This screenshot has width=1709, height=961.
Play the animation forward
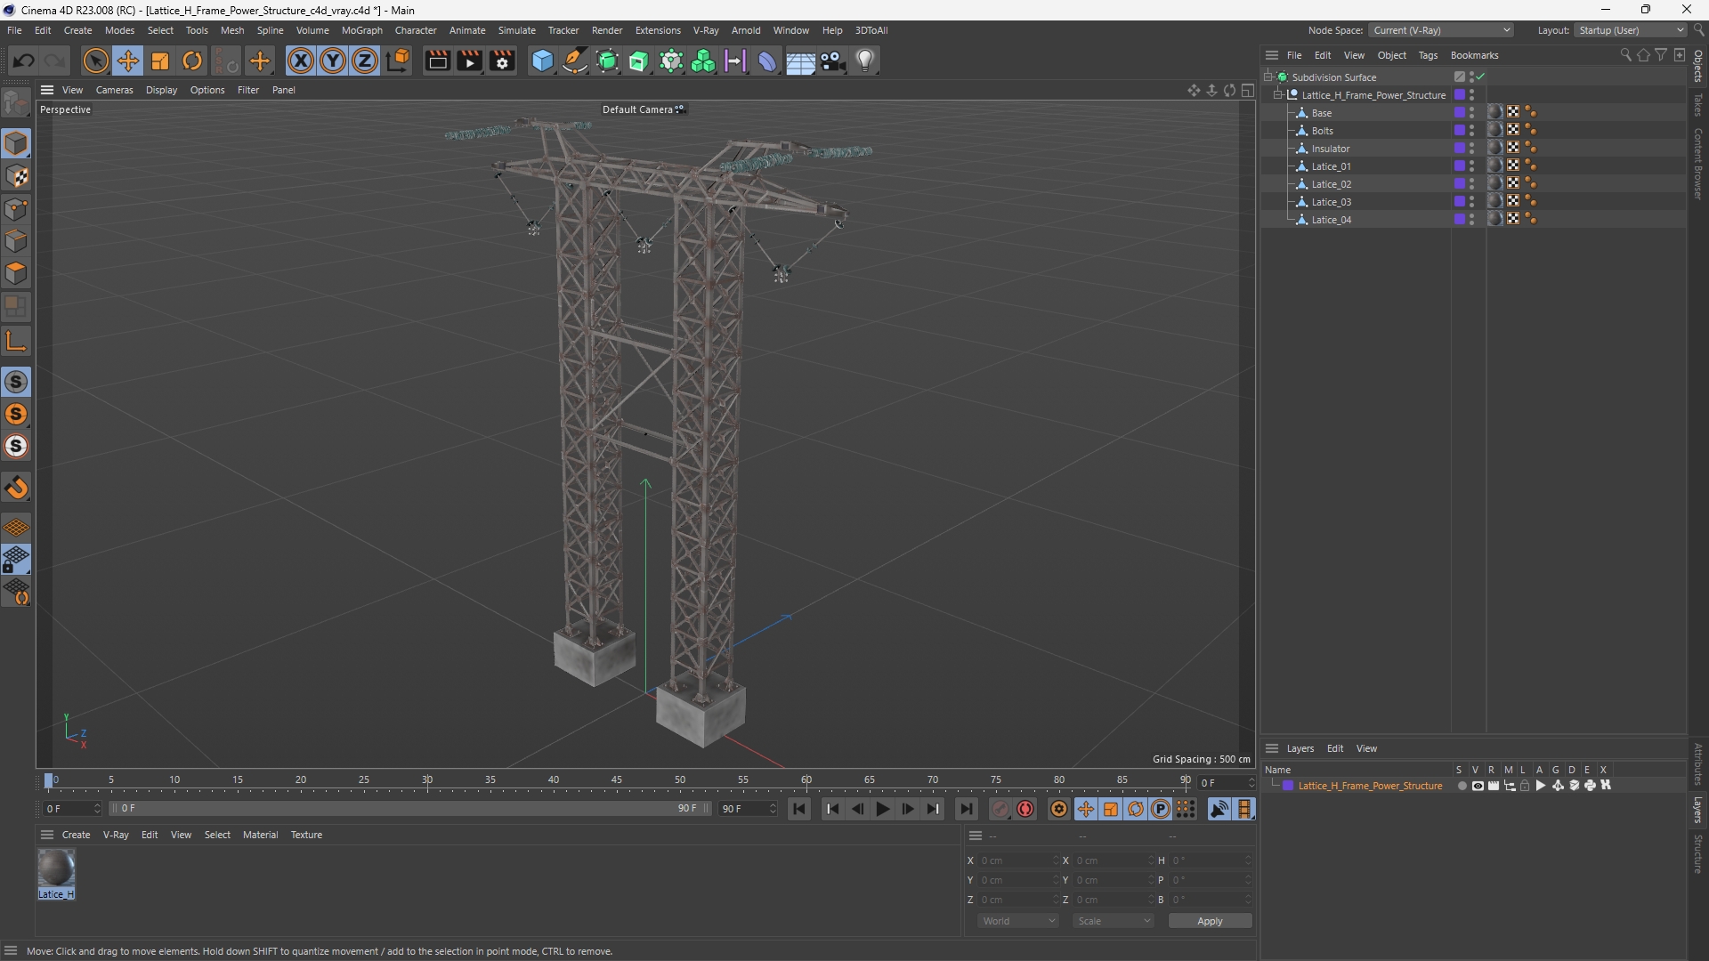coord(882,809)
